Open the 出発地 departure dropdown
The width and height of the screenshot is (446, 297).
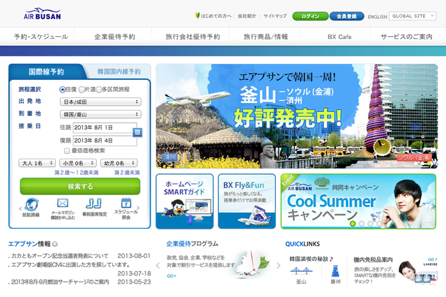pos(100,102)
